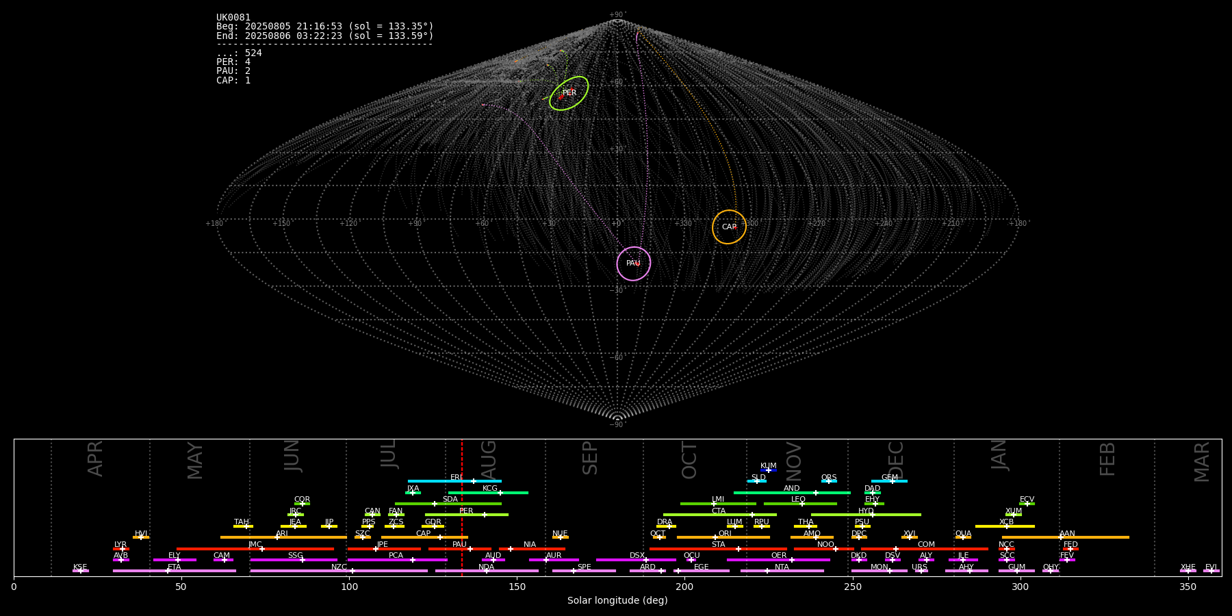Click the CTA shower bar
Viewport: 1232px width, 616px height.
(x=720, y=515)
